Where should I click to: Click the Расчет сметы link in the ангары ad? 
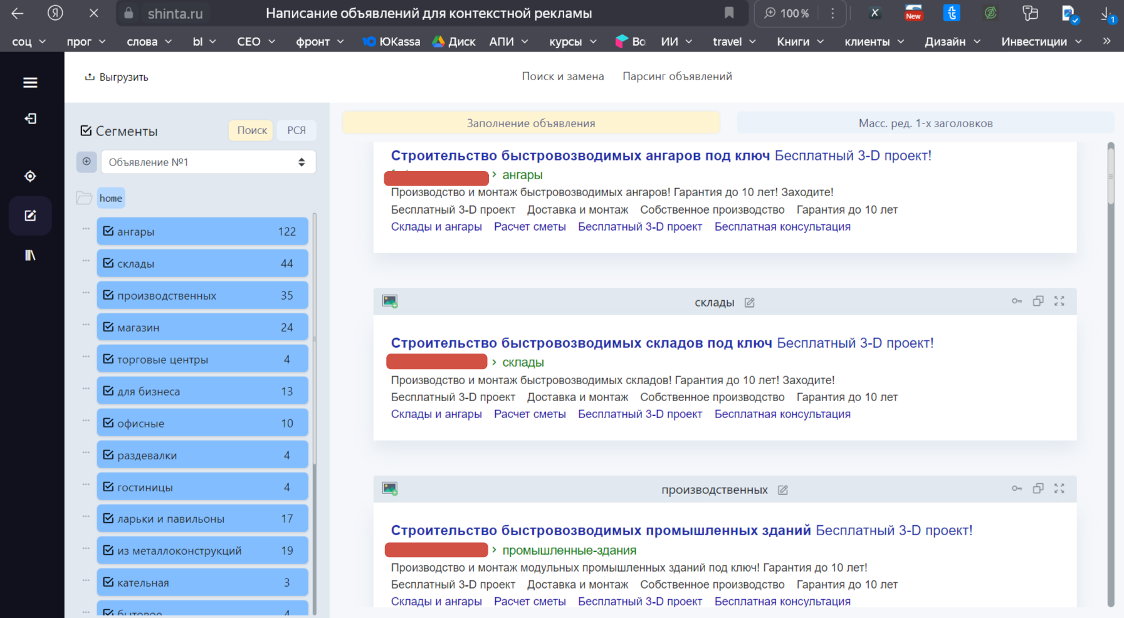(530, 227)
